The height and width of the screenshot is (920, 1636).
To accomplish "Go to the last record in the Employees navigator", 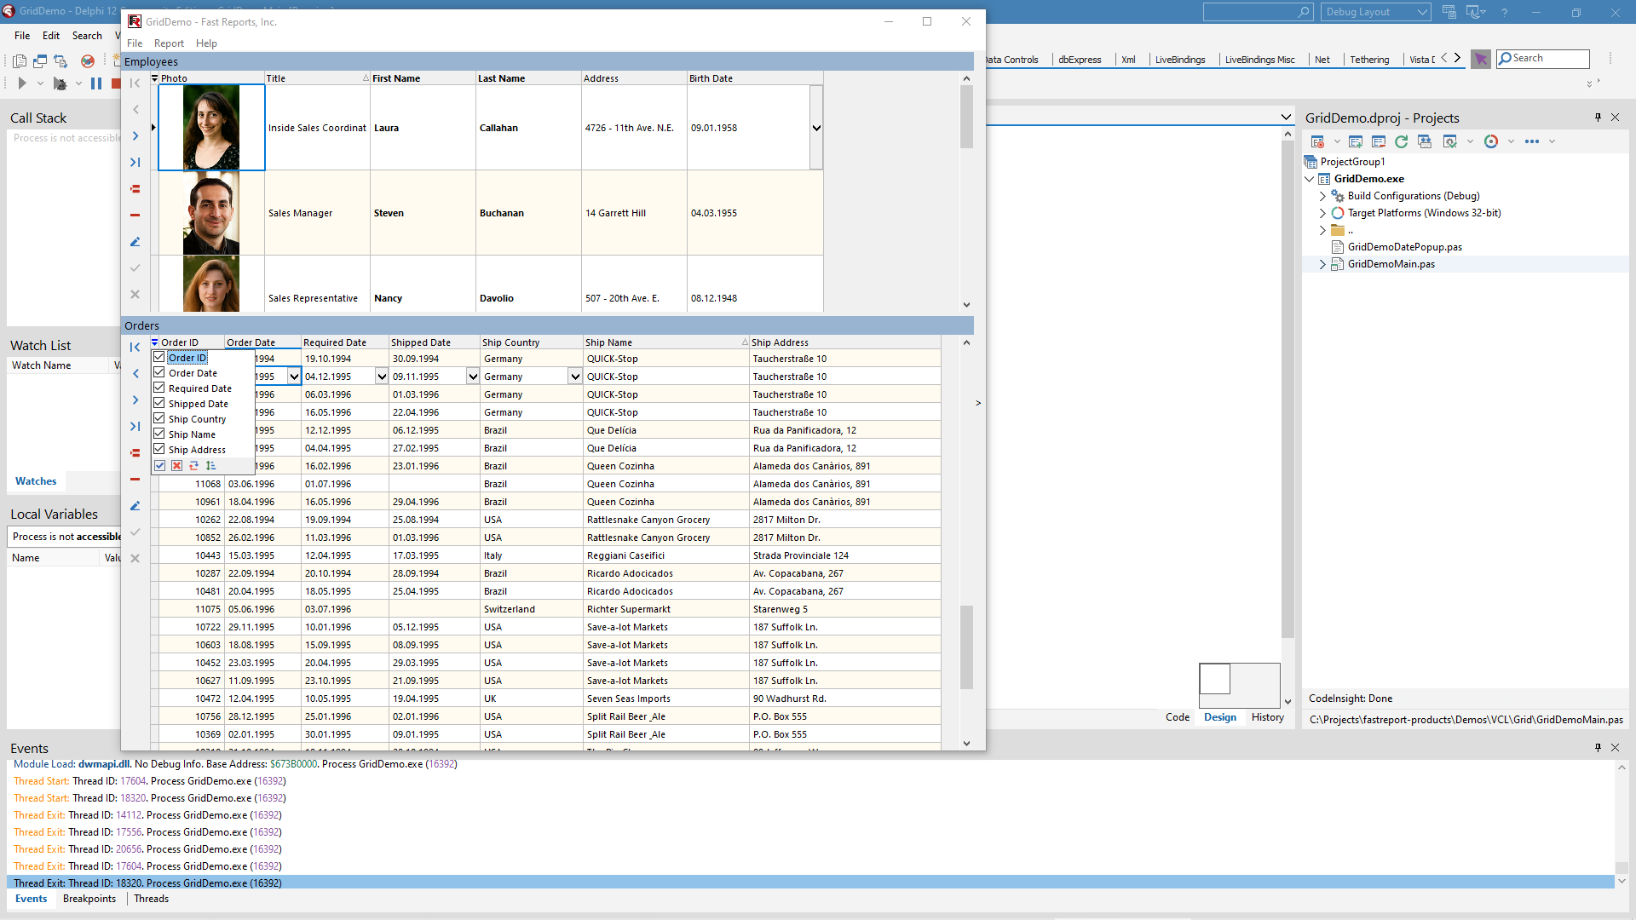I will pos(135,162).
